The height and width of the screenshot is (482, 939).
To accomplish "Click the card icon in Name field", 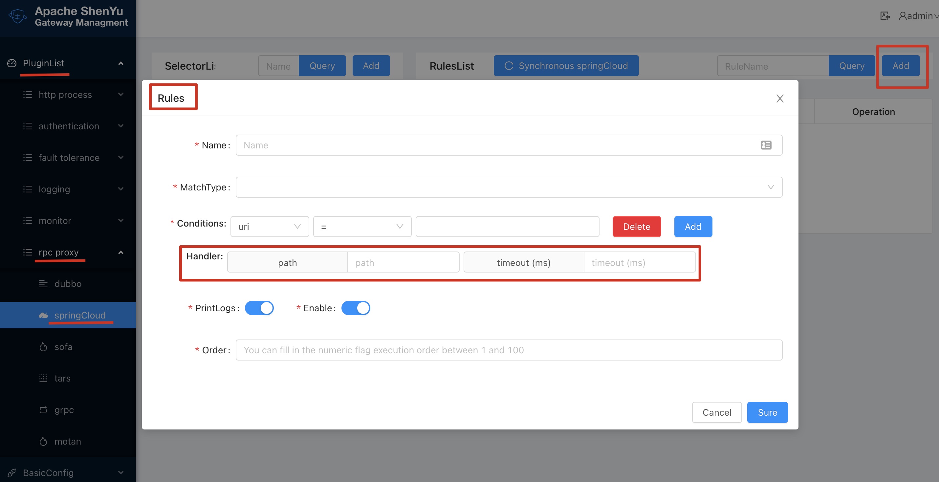I will (x=766, y=145).
